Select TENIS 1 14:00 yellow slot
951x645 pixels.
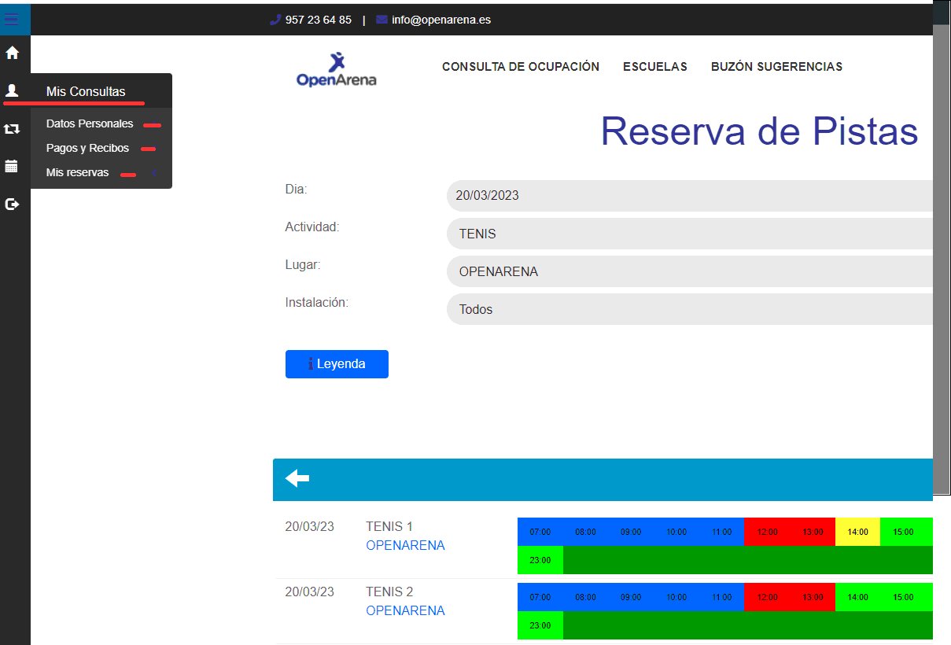click(857, 532)
